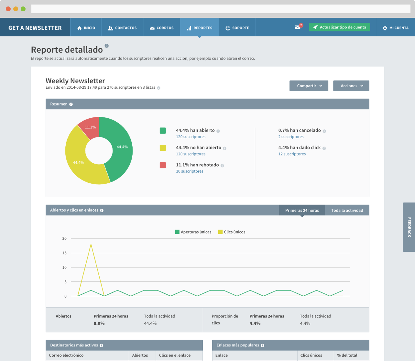This screenshot has height=361, width=415.
Task: Click info icon beside 'han rebotado'
Action: click(222, 165)
